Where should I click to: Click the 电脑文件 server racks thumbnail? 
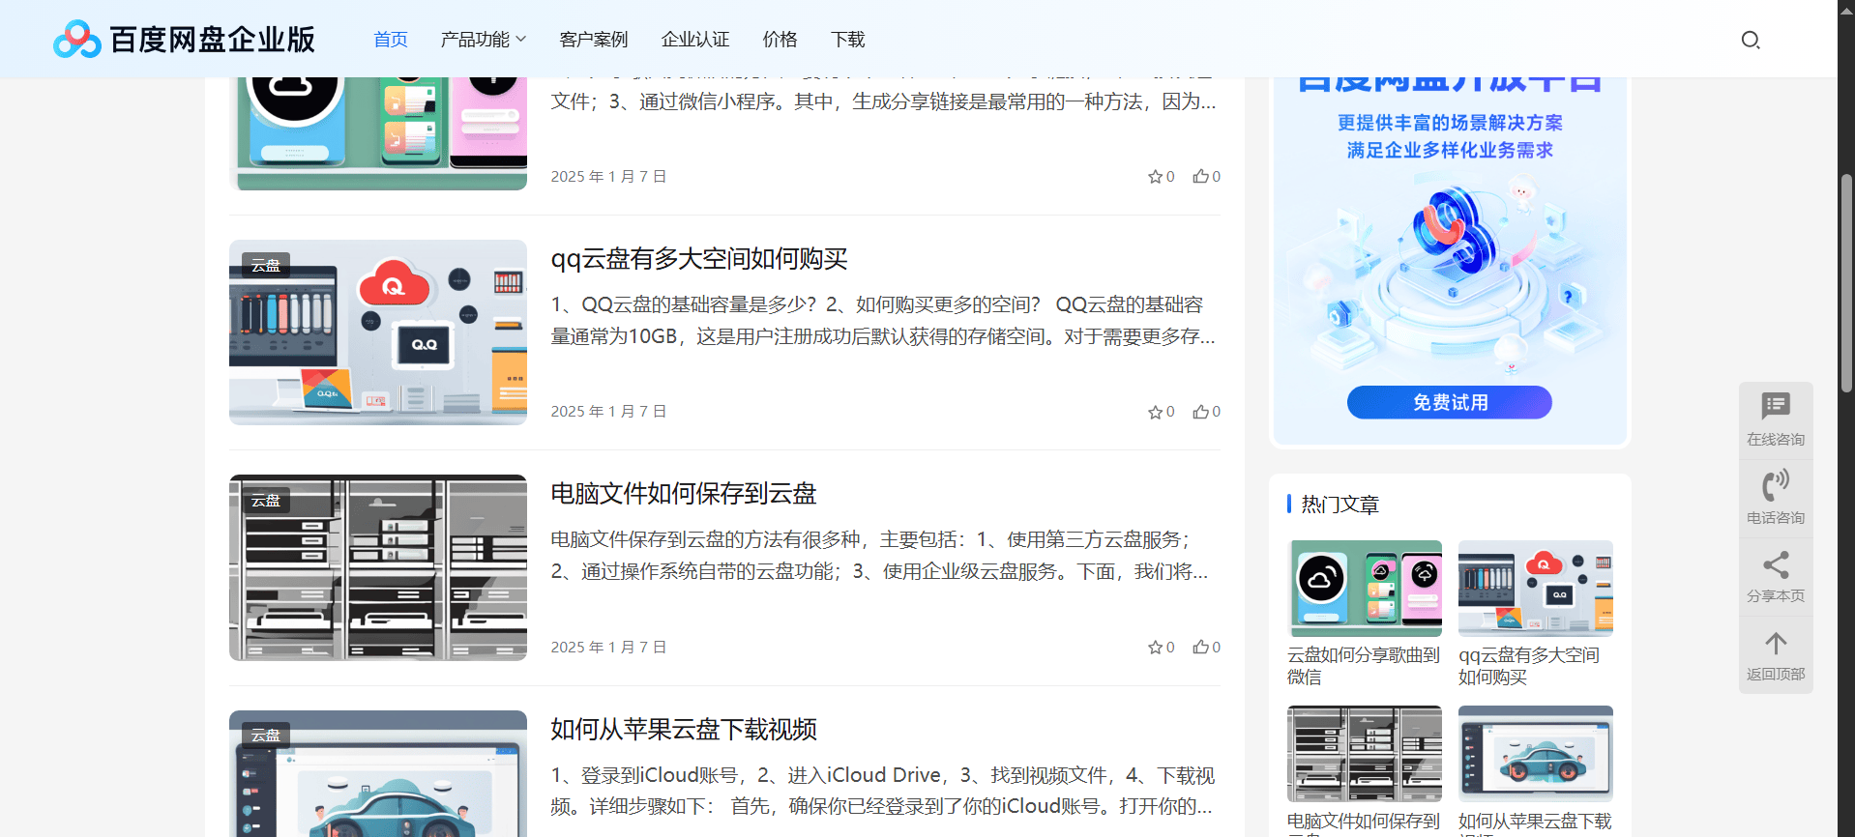pos(378,567)
